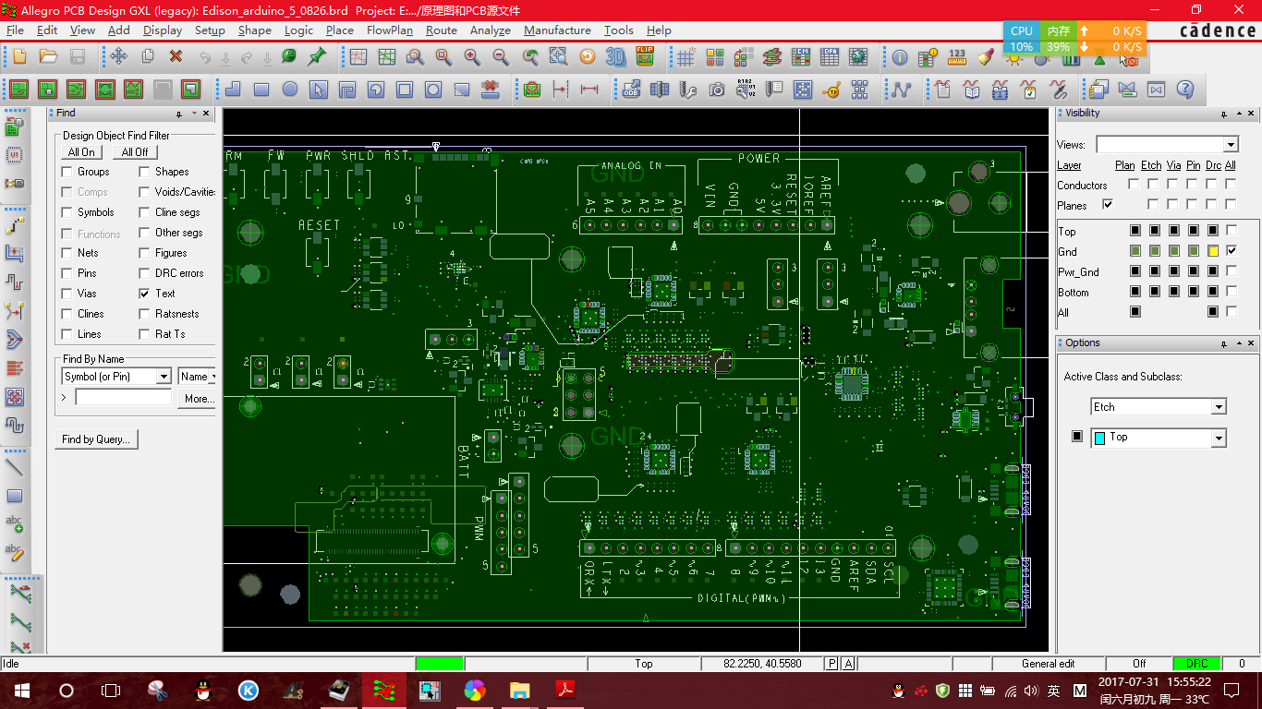Image resolution: width=1262 pixels, height=709 pixels.
Task: Open the Color palette icon
Action: (x=714, y=57)
